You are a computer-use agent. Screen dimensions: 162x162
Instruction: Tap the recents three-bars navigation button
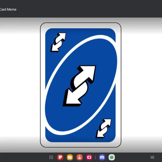[x=152, y=157]
